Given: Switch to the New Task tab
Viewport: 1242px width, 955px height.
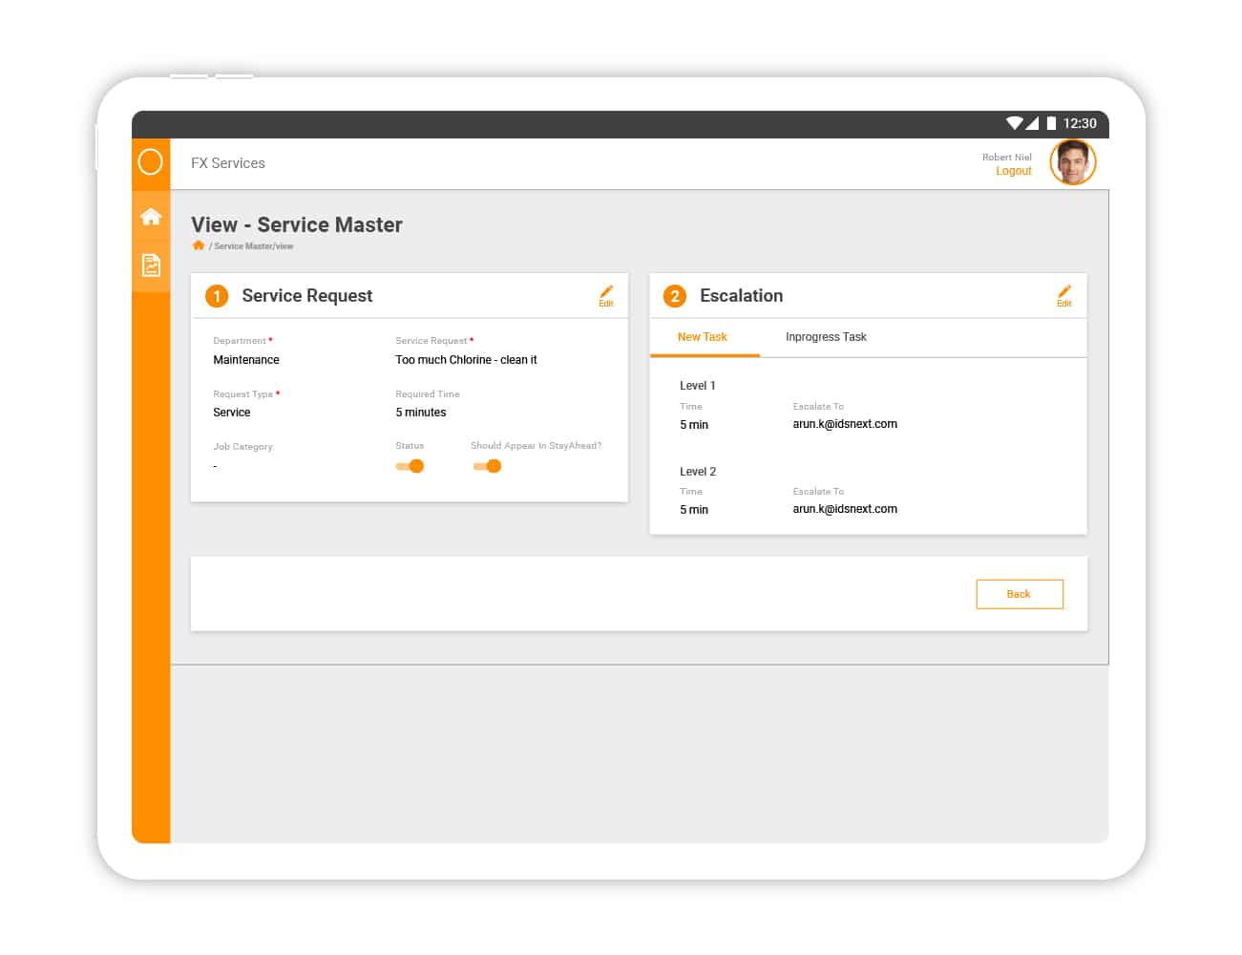Looking at the screenshot, I should 703,337.
